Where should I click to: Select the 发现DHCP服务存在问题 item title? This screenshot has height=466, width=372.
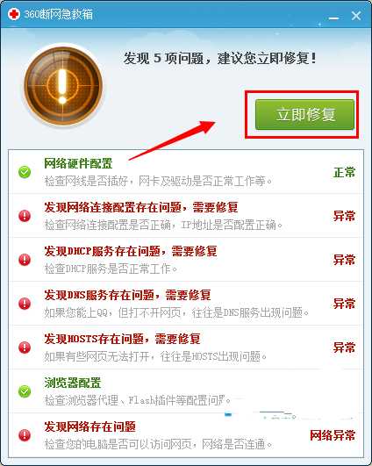click(x=131, y=251)
